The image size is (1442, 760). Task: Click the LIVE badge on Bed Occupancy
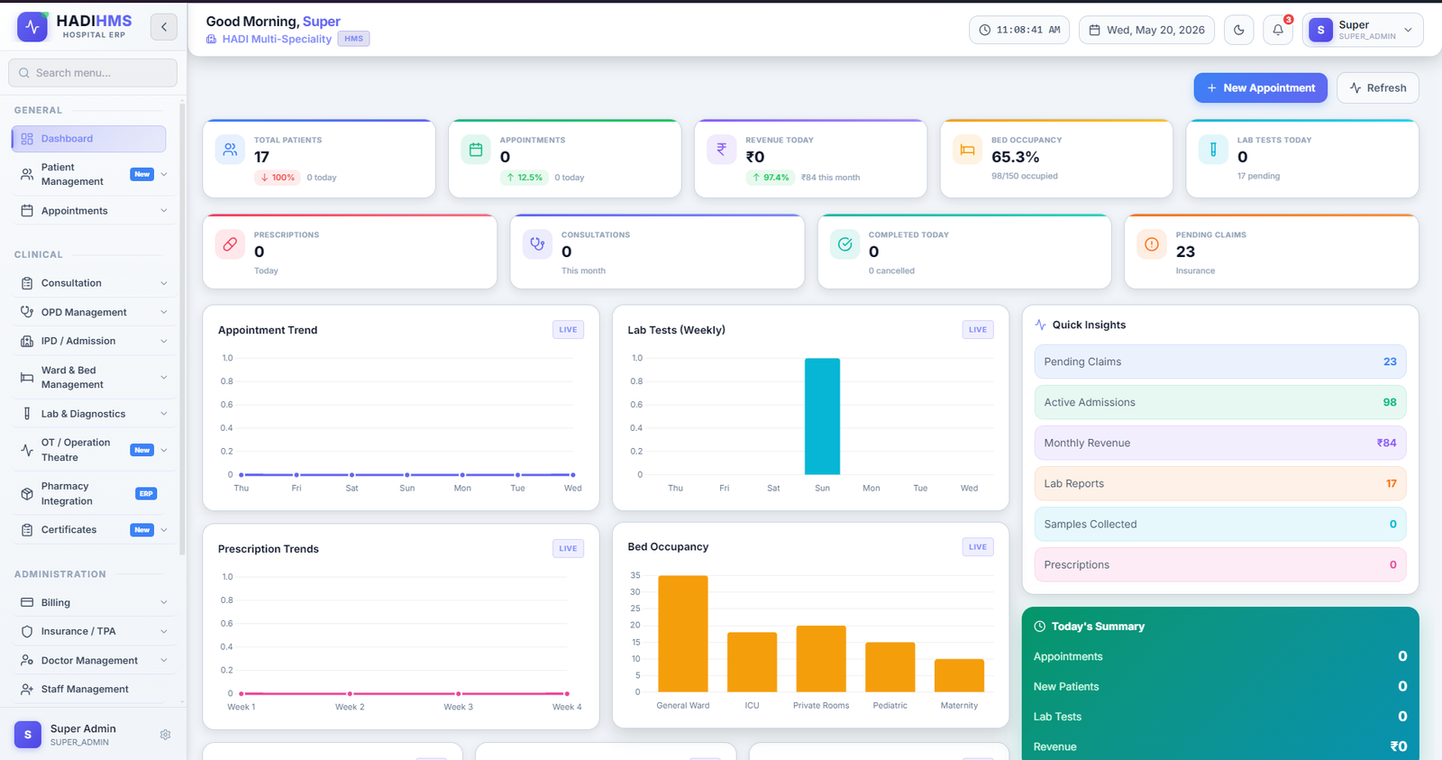(x=978, y=546)
